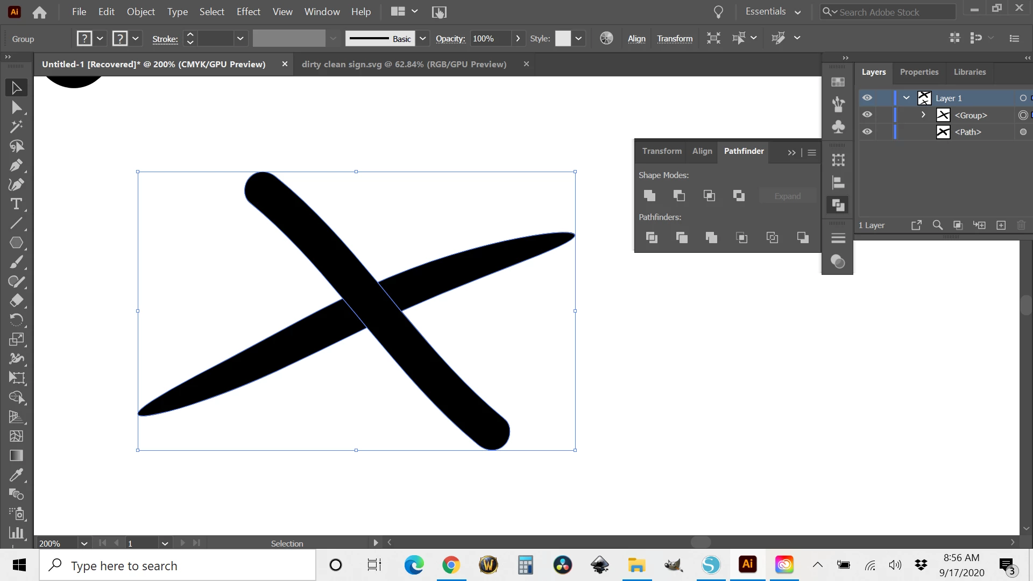Select the Eraser tool
The image size is (1033, 581).
16,301
